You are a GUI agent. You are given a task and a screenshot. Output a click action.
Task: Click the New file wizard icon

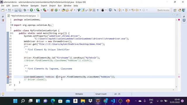point(3,10)
